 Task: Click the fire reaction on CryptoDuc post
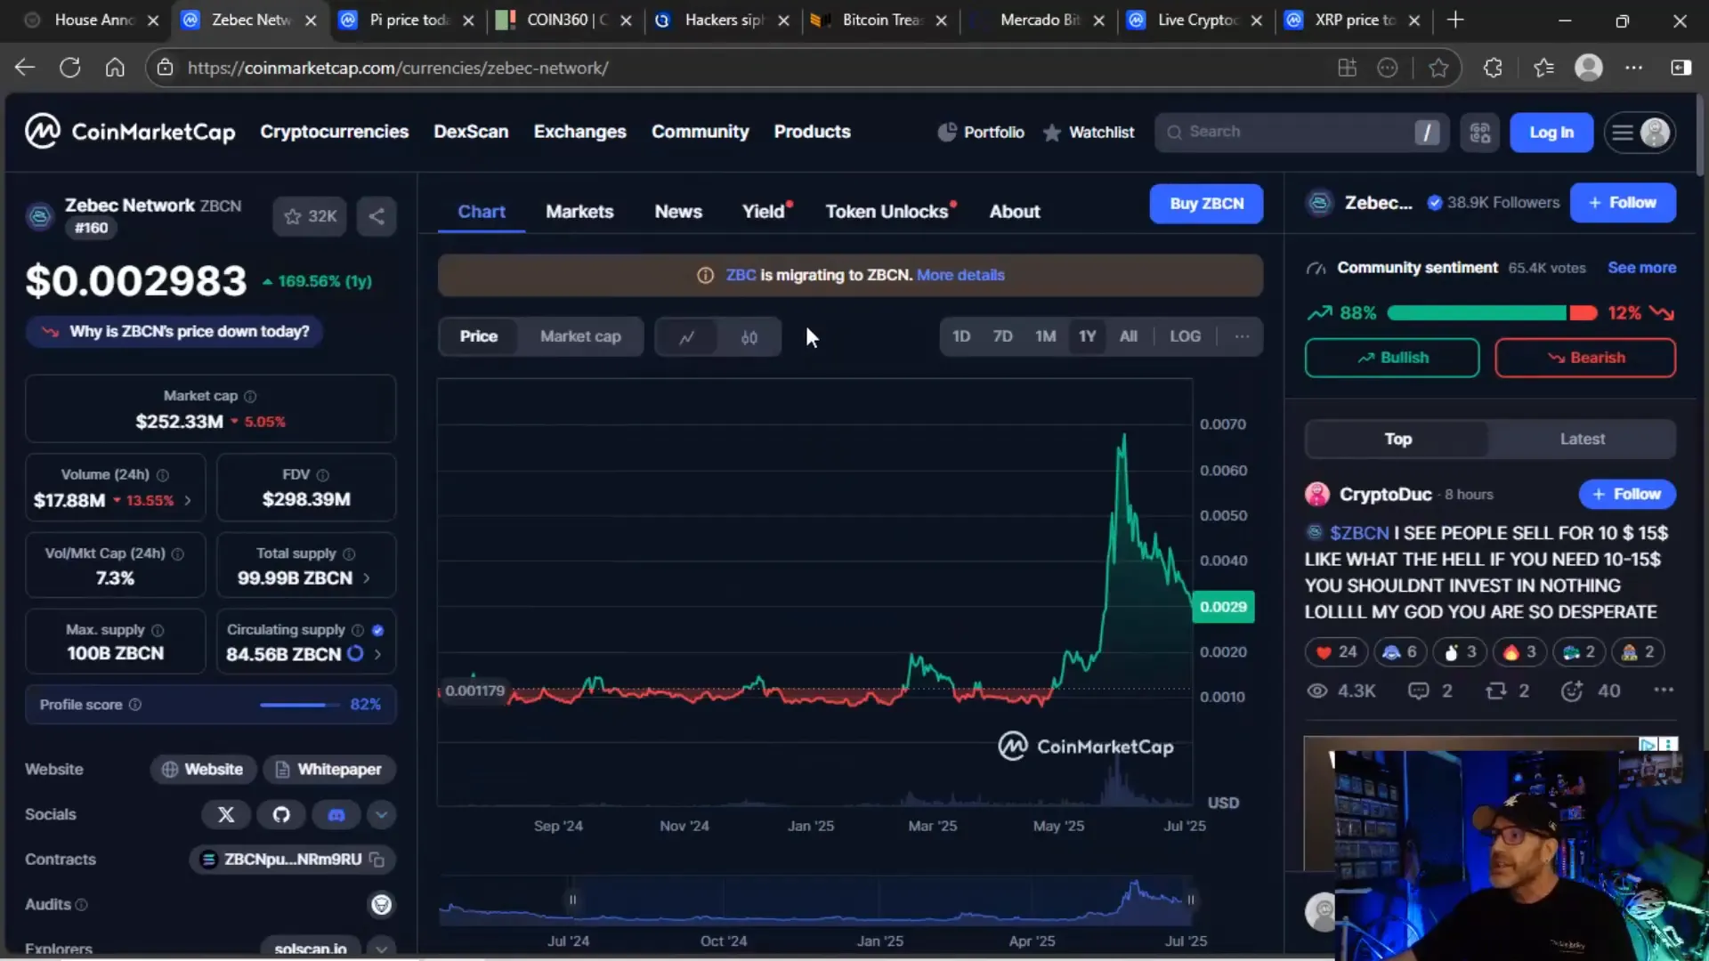(x=1519, y=652)
